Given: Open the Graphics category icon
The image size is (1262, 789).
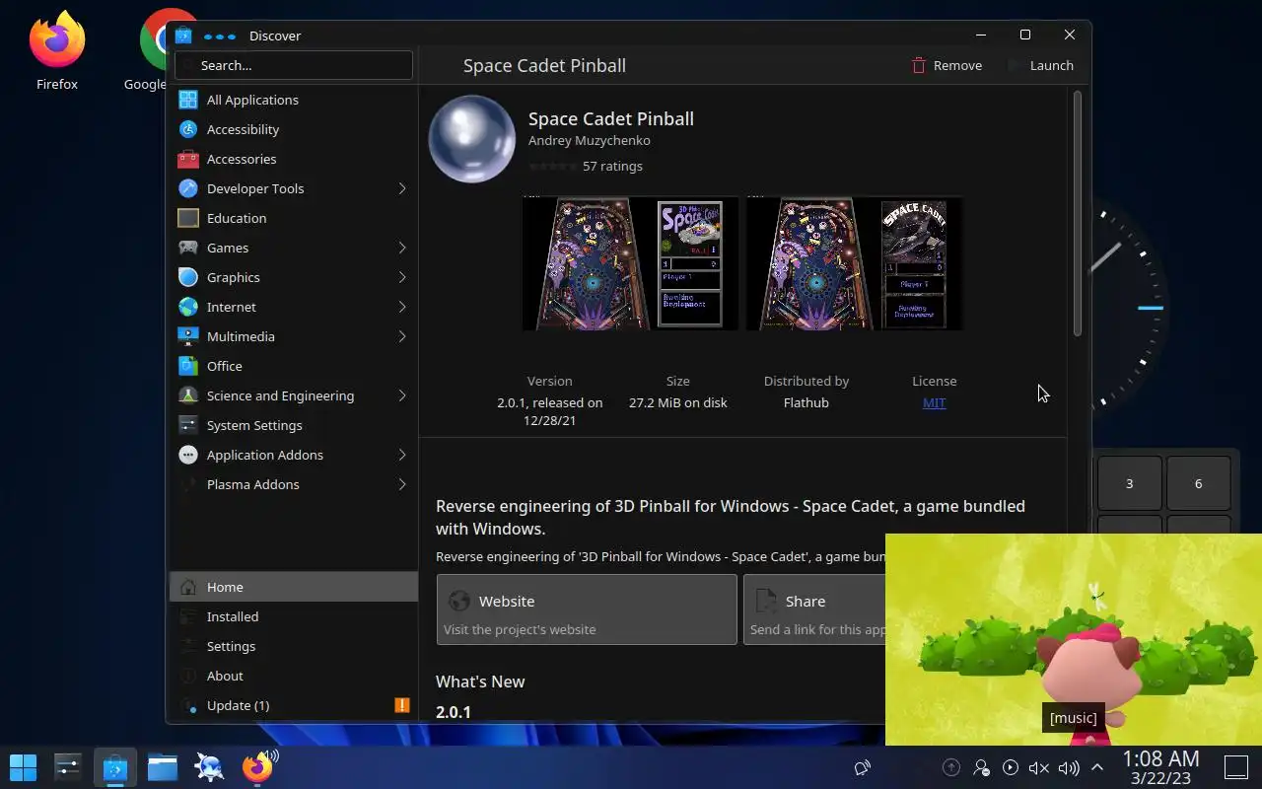Looking at the screenshot, I should point(188,277).
